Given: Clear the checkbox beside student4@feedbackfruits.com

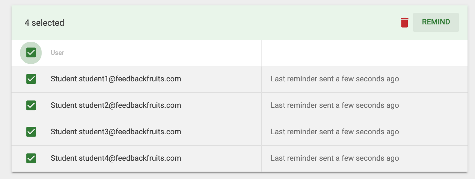Looking at the screenshot, I should pyautogui.click(x=31, y=158).
